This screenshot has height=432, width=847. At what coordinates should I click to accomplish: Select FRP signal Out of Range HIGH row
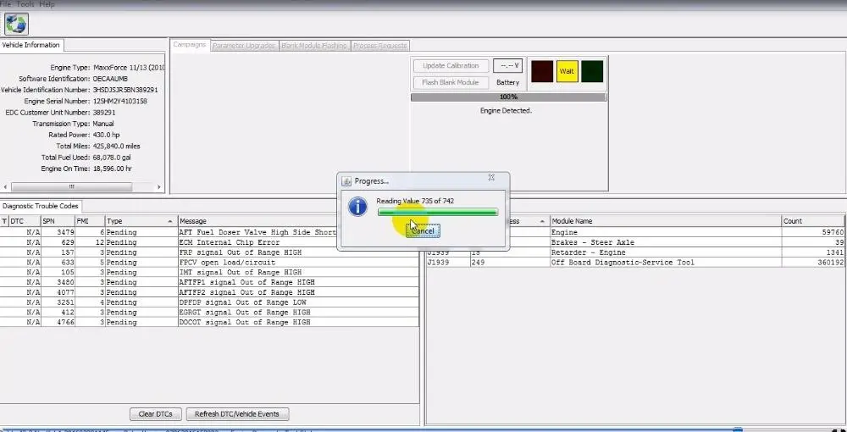(209, 252)
